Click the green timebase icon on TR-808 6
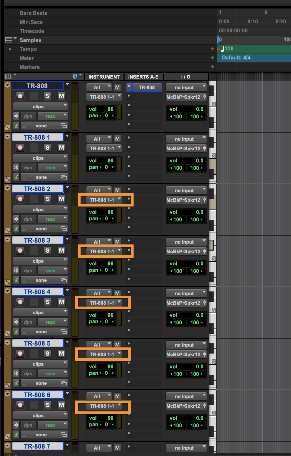 tap(16, 435)
